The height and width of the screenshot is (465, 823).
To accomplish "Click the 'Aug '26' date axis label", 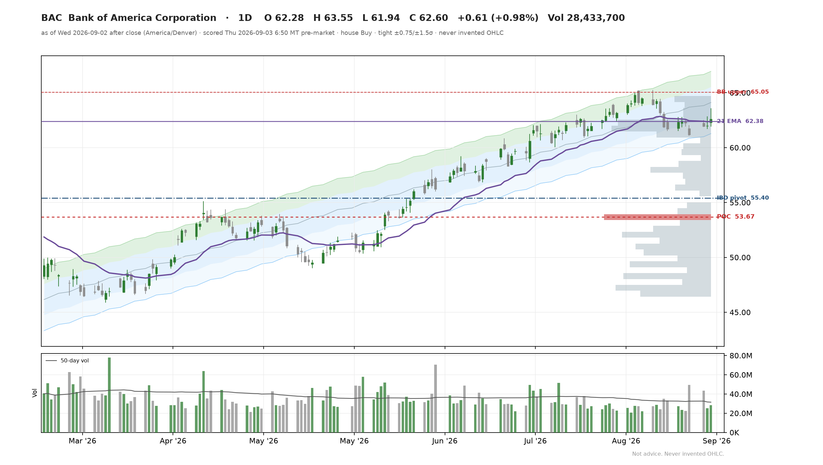I will (x=626, y=441).
